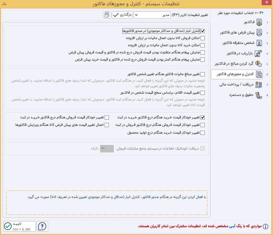The height and width of the screenshot is (235, 273).
Task: Click the کنترل و مجوزهای فاکتور icon
Action: 259,74
